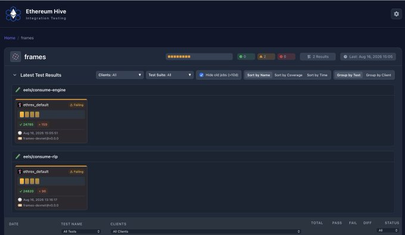Click pencil icon next to eels/consume-engine
The height and width of the screenshot is (235, 405).
[18, 89]
